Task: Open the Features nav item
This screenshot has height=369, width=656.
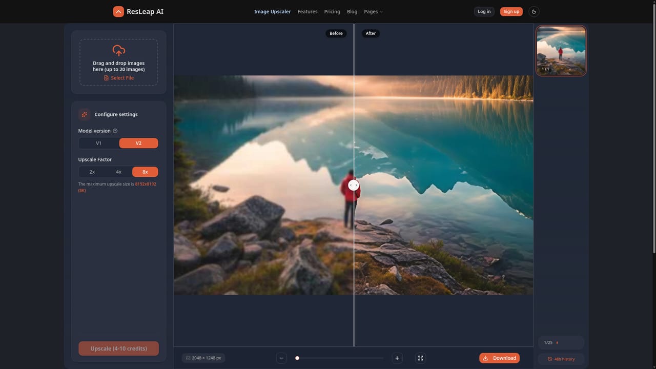Action: coord(307,11)
